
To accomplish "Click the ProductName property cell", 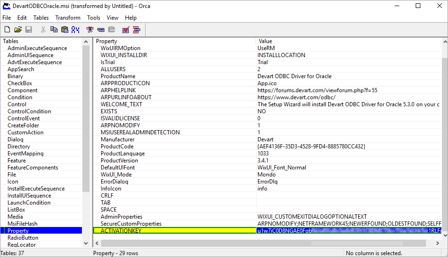I will (174, 76).
